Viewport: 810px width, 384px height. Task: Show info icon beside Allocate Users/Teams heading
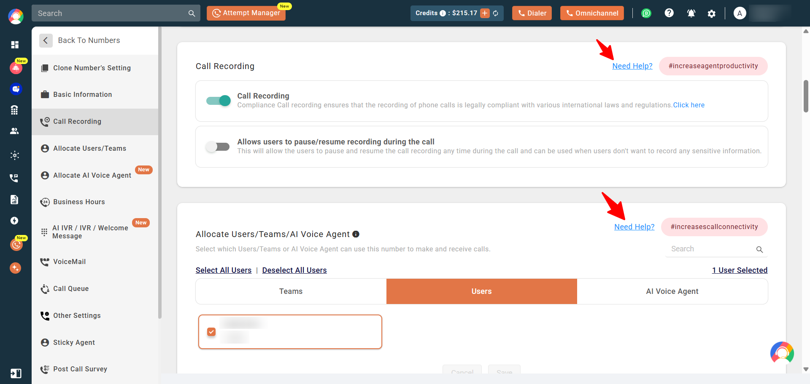click(x=356, y=234)
